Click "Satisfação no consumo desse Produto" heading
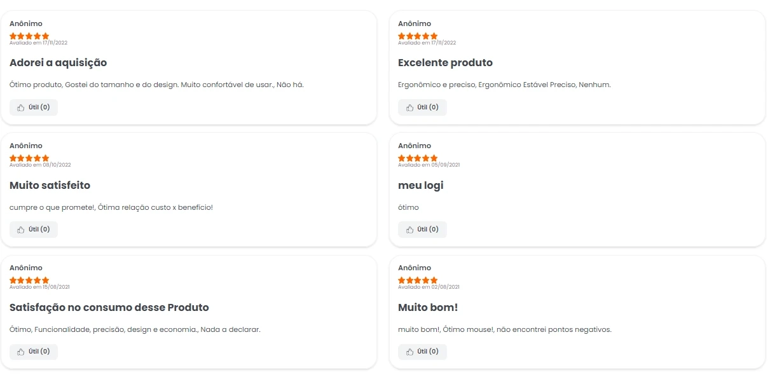 (x=109, y=308)
